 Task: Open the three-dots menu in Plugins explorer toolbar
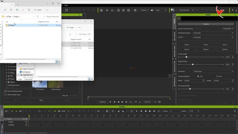click(x=47, y=10)
